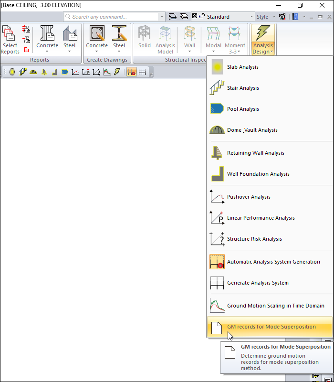Click the red single-page icon in the Reports group
334x382 pixels.
coord(26,50)
